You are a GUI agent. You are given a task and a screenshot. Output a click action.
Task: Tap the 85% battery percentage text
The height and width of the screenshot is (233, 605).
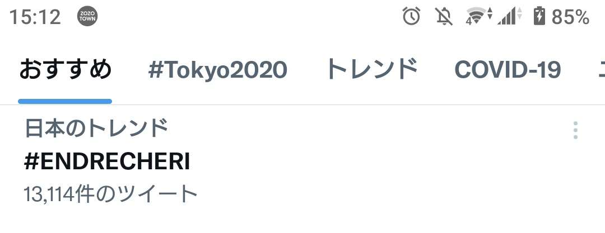pyautogui.click(x=570, y=17)
